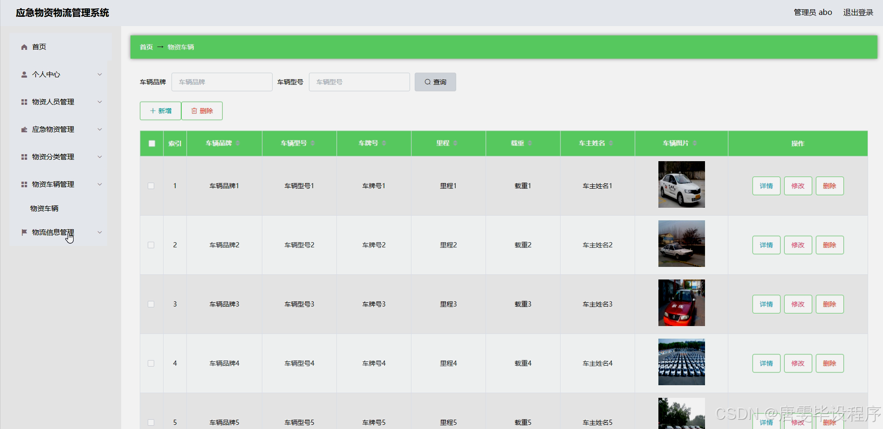Open red car thumbnail in row 3
The width and height of the screenshot is (883, 429).
coord(681,303)
